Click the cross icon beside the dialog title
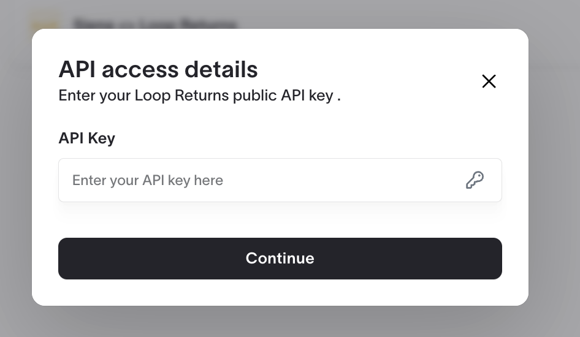 point(489,81)
